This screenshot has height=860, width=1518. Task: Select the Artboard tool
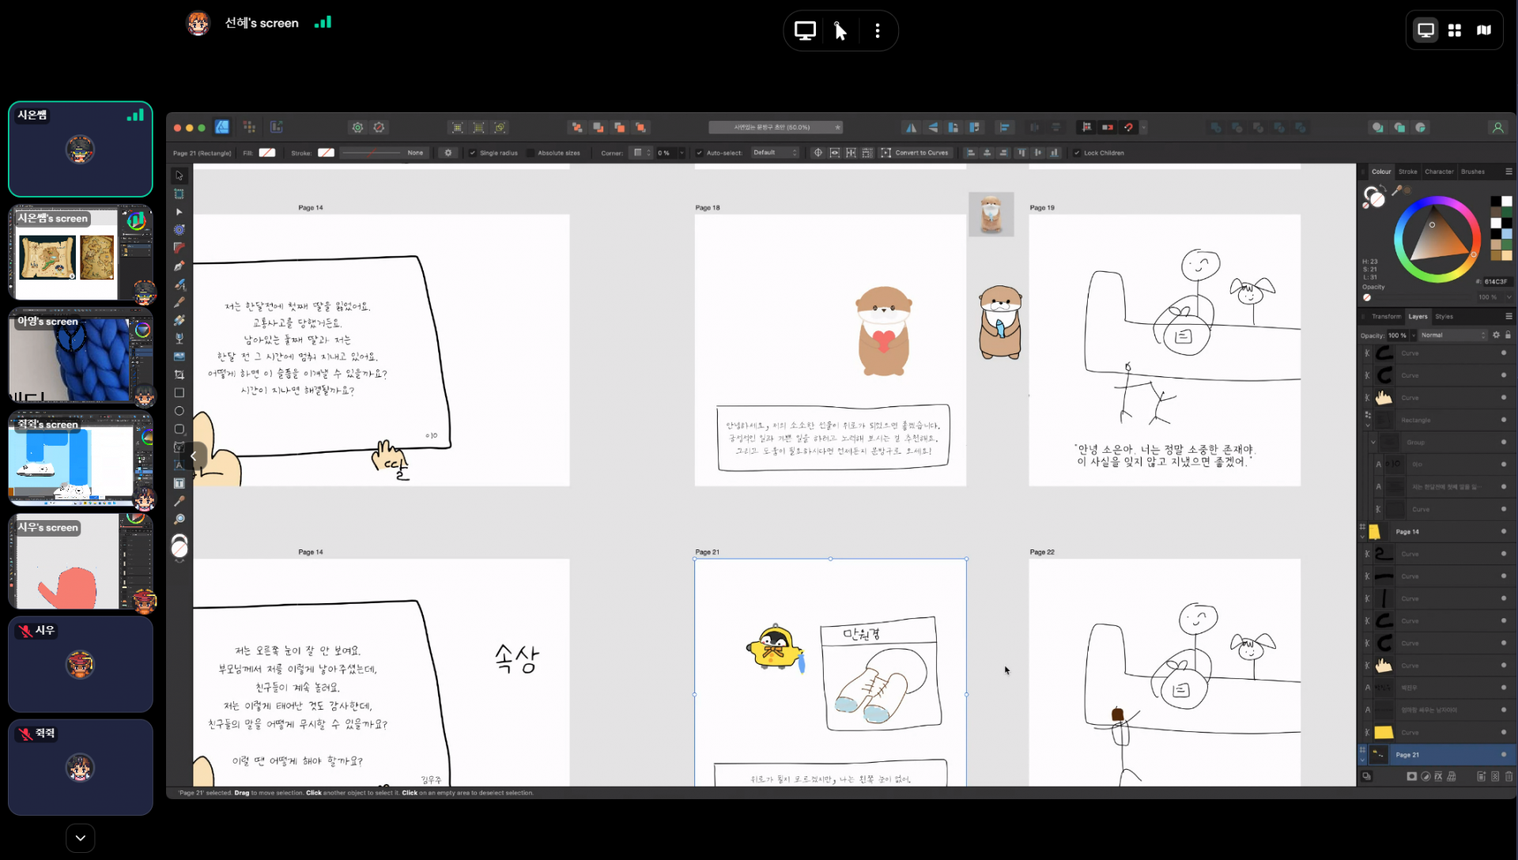[179, 194]
